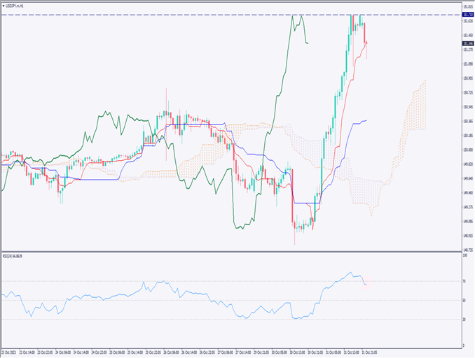
Task: Click the USDJPY.m,H1 symbol label
Action: (x=15, y=5)
